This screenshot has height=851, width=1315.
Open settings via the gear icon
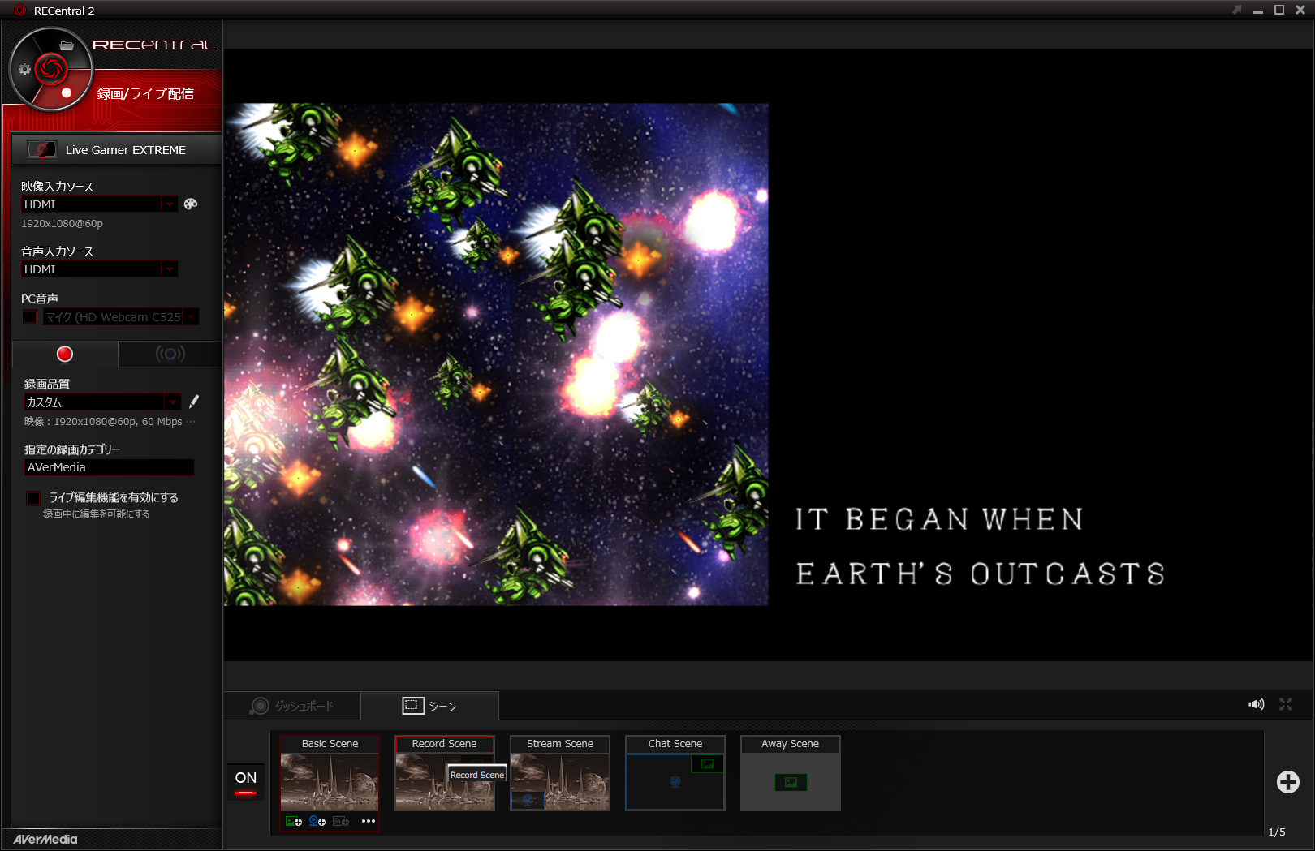pyautogui.click(x=24, y=69)
